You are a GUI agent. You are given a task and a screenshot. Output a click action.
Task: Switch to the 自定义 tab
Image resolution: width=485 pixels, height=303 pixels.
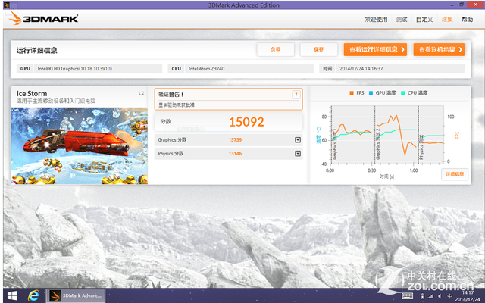pyautogui.click(x=424, y=20)
